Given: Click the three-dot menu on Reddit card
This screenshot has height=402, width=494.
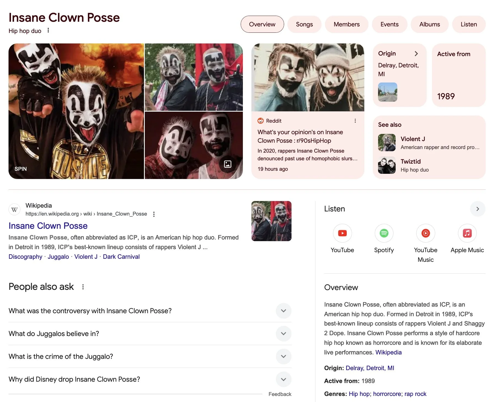Looking at the screenshot, I should 355,121.
